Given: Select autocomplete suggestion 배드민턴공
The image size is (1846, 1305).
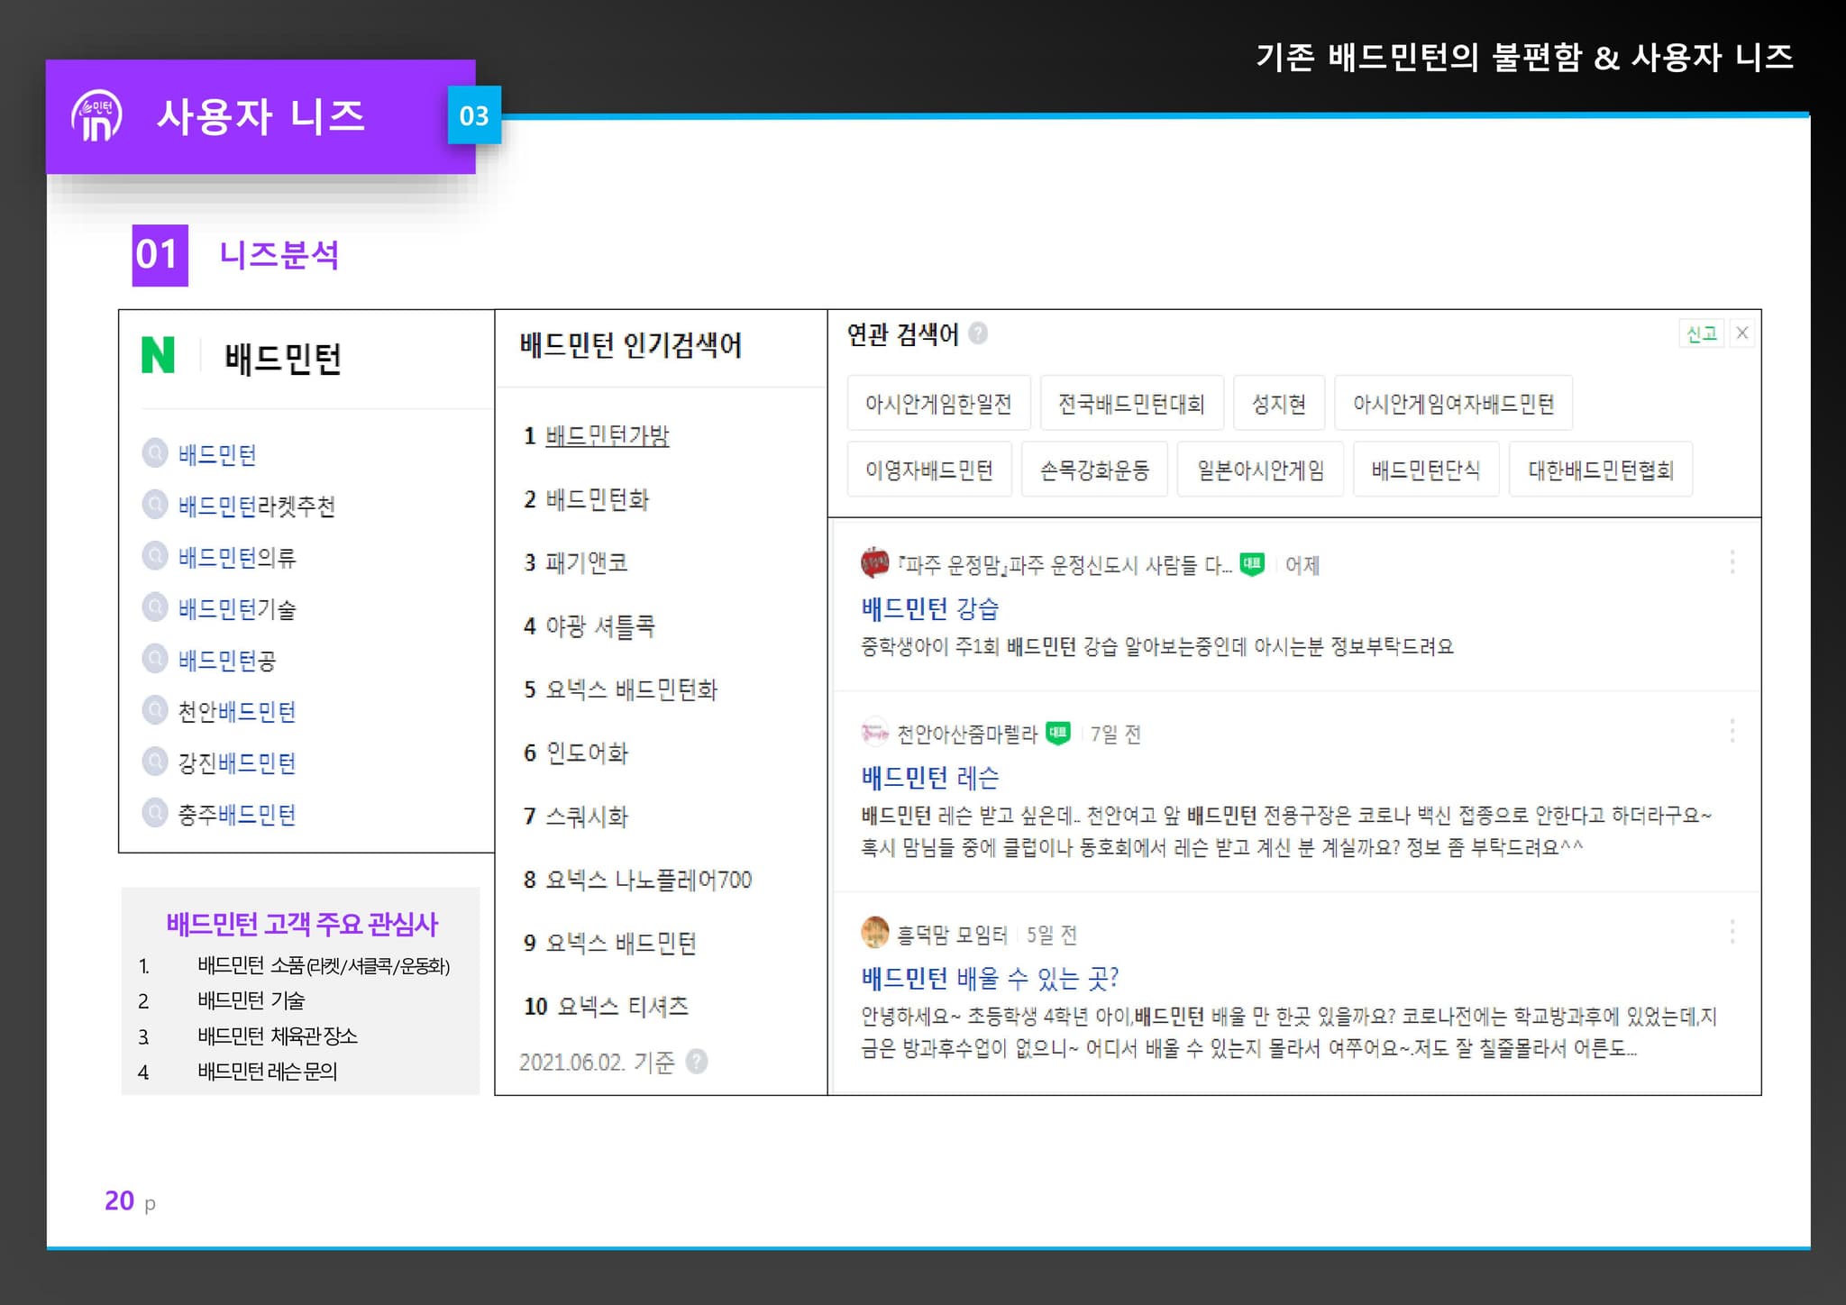Looking at the screenshot, I should pyautogui.click(x=227, y=660).
